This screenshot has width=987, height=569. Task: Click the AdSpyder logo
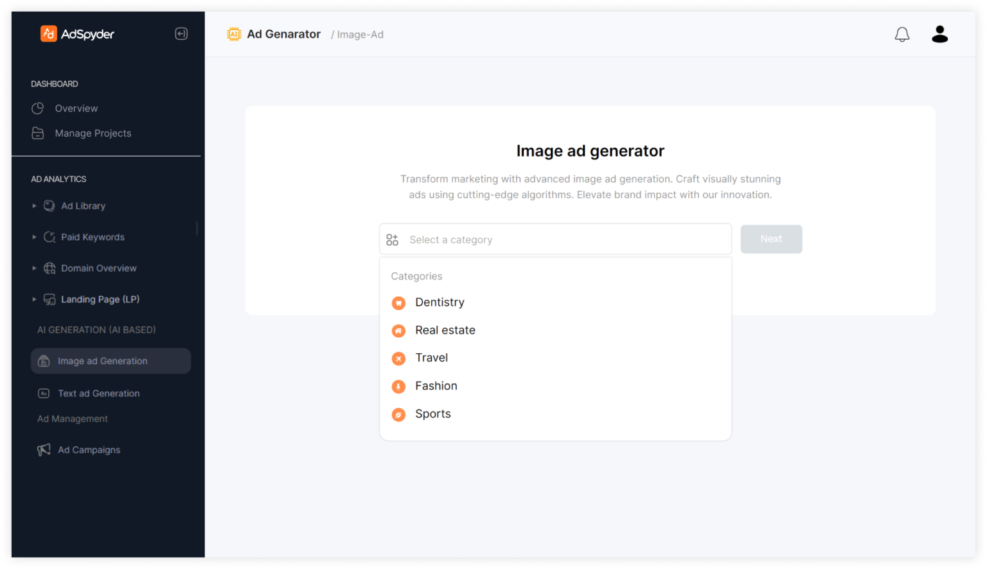pos(77,34)
